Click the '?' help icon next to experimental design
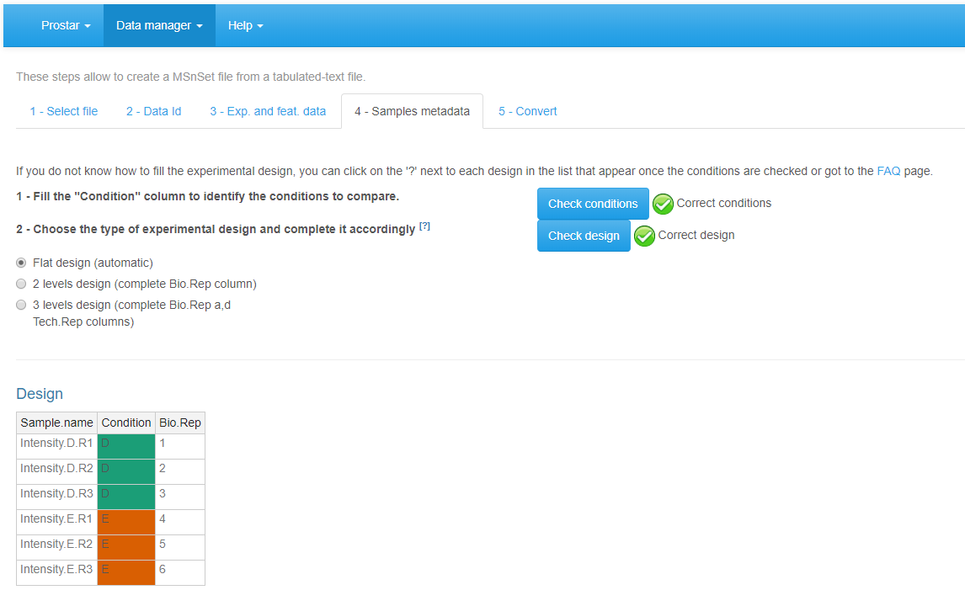 [x=424, y=225]
